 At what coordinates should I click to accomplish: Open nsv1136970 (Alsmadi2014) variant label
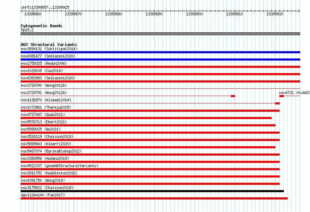tap(46, 100)
